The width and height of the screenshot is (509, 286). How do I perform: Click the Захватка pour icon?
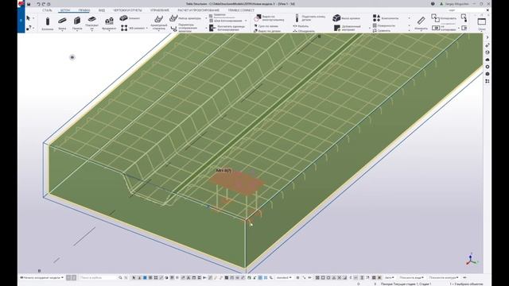(x=211, y=15)
